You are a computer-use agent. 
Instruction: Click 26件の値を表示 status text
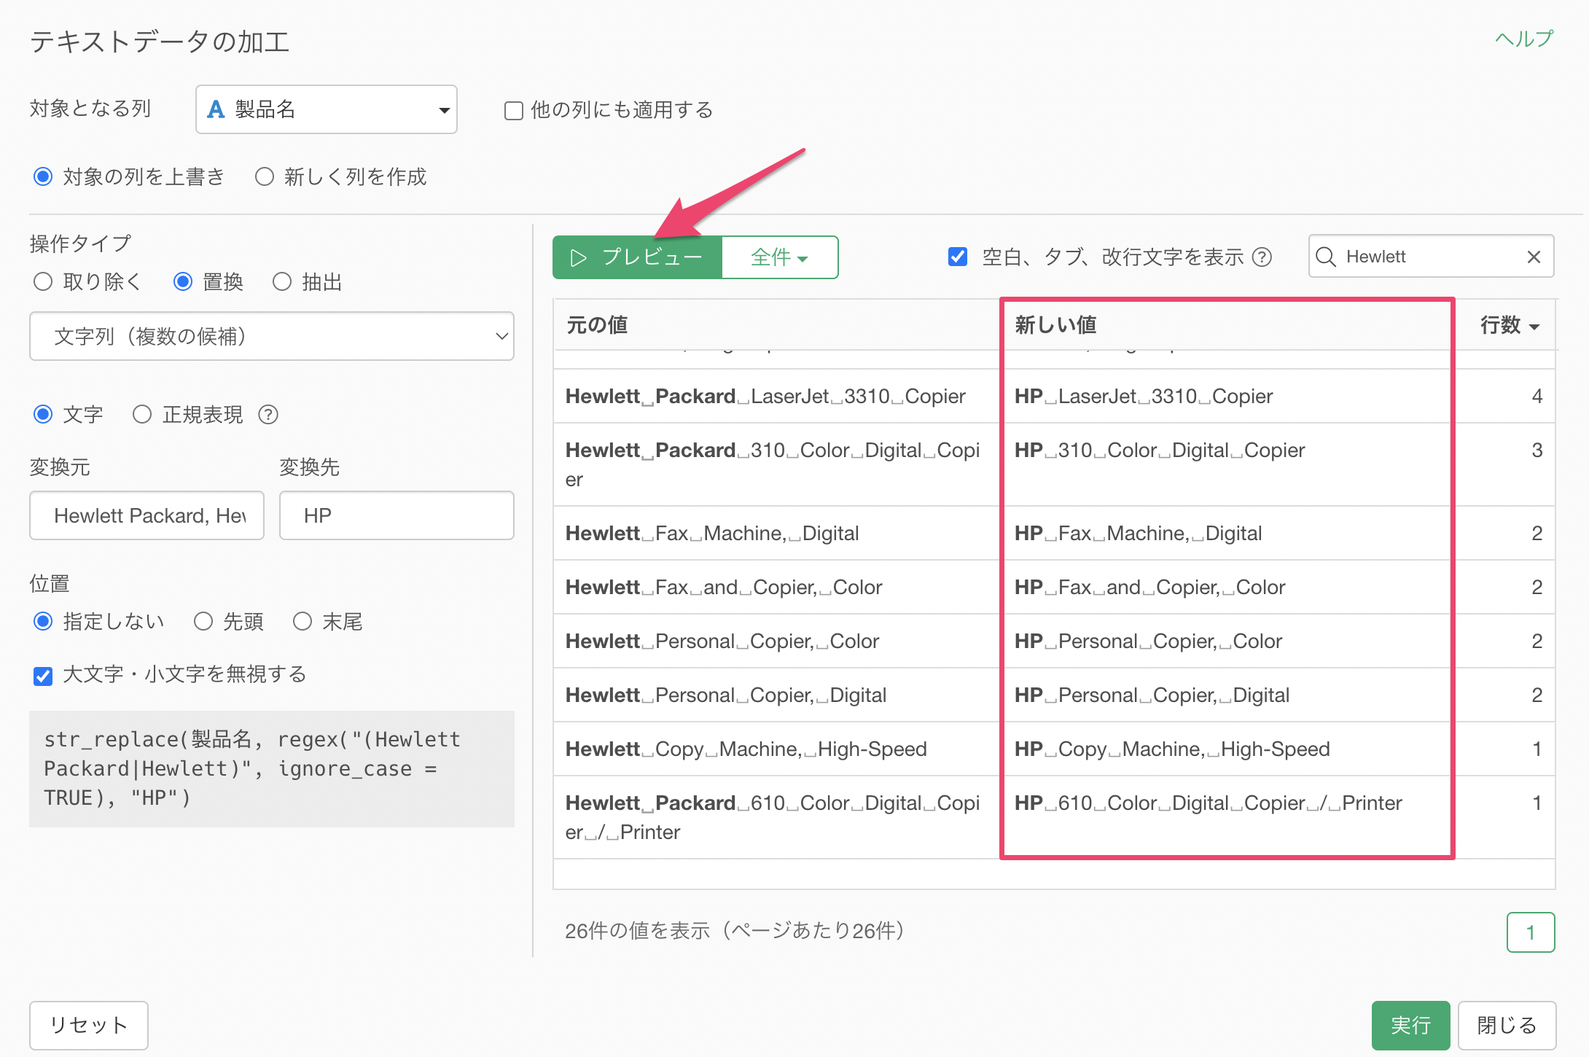[735, 931]
